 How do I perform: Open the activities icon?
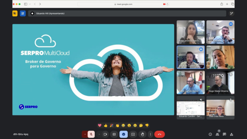pos(232,134)
